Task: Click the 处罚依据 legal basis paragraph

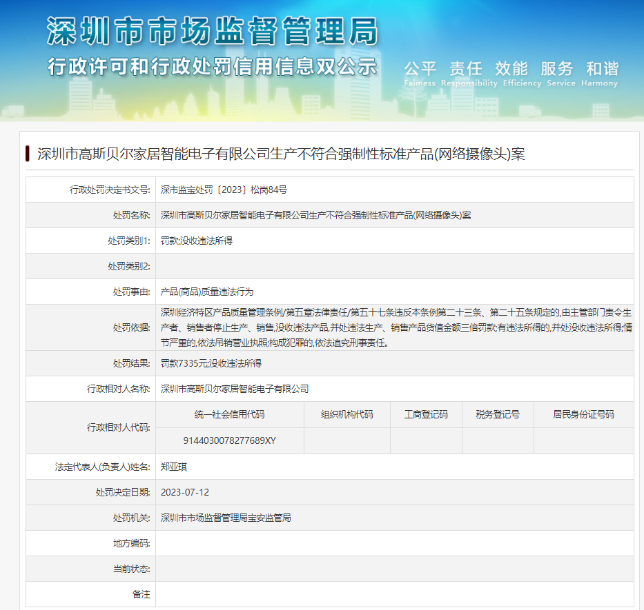Action: tap(394, 327)
